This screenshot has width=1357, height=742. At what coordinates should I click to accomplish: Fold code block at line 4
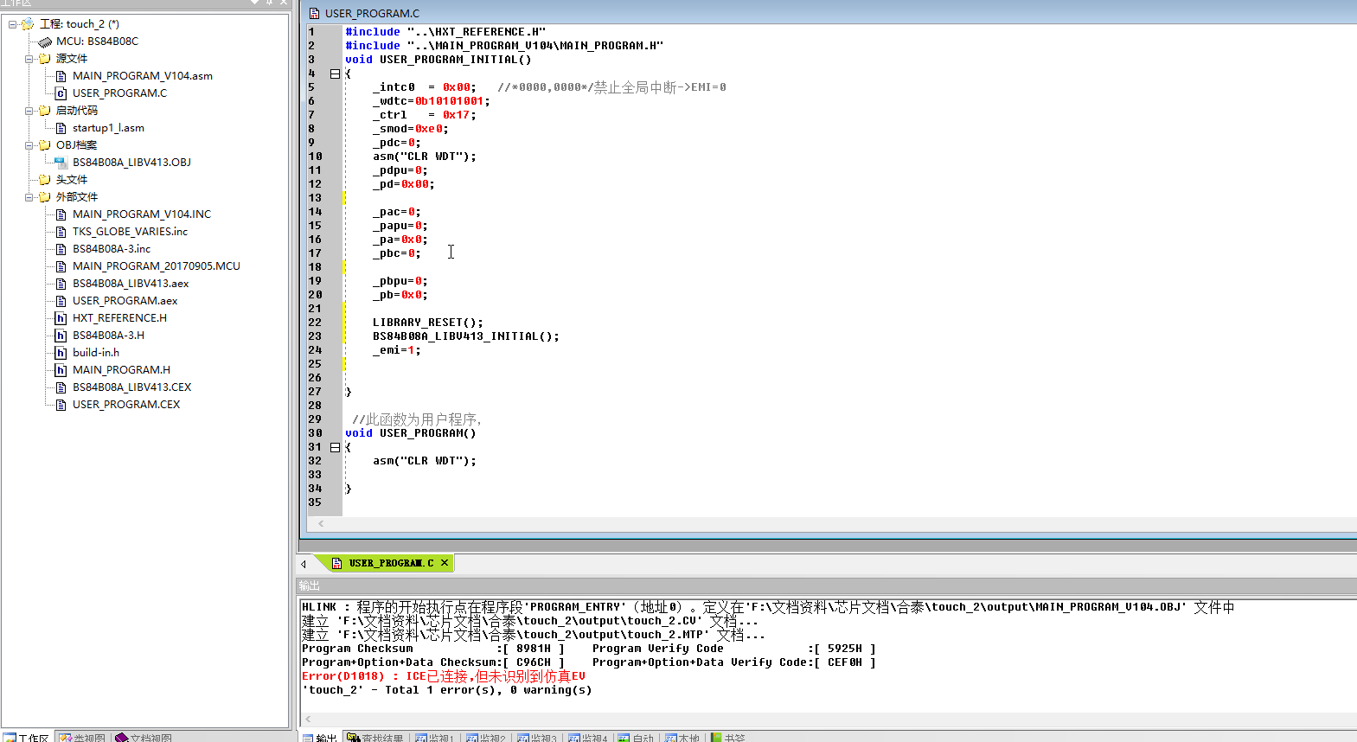tap(335, 74)
